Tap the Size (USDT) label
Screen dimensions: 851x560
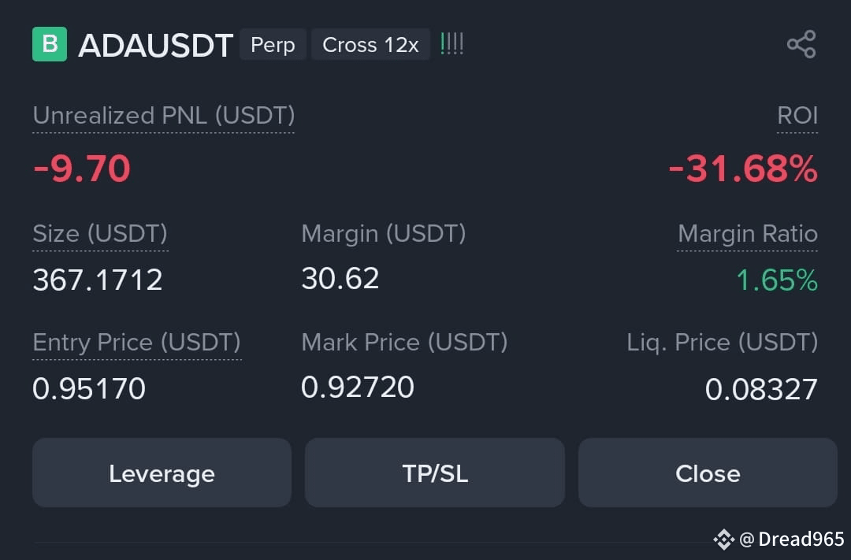coord(100,234)
